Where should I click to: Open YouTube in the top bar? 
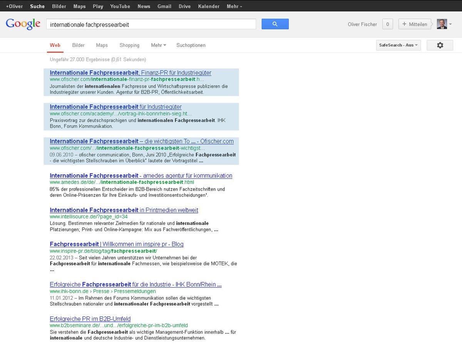click(120, 6)
